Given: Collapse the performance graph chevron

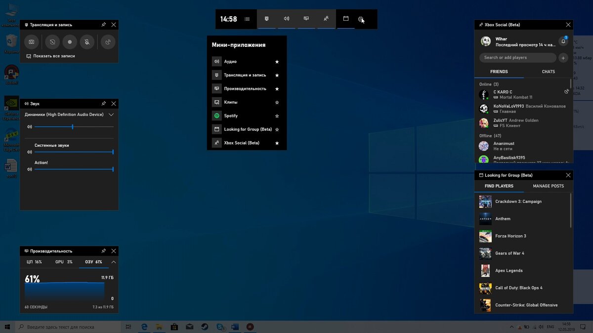Looking at the screenshot, I should tap(114, 262).
